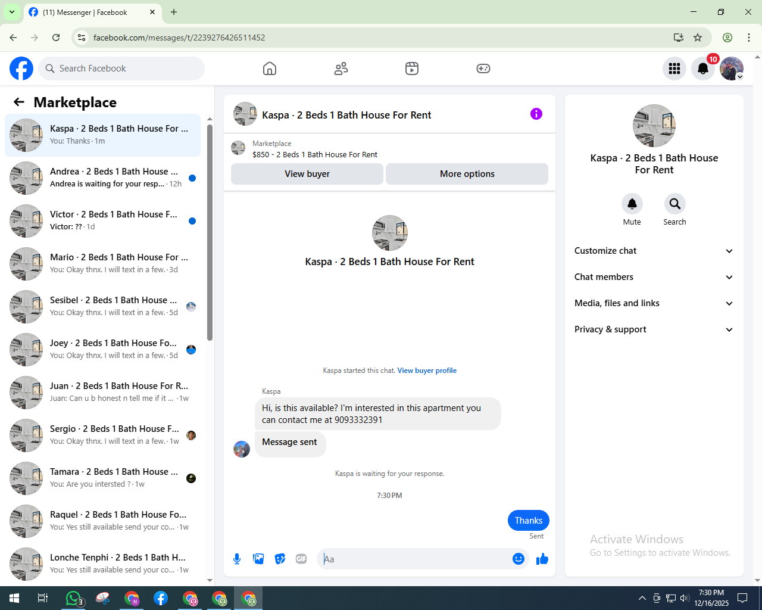Choose a sticker icon
This screenshot has width=762, height=610.
coord(280,559)
